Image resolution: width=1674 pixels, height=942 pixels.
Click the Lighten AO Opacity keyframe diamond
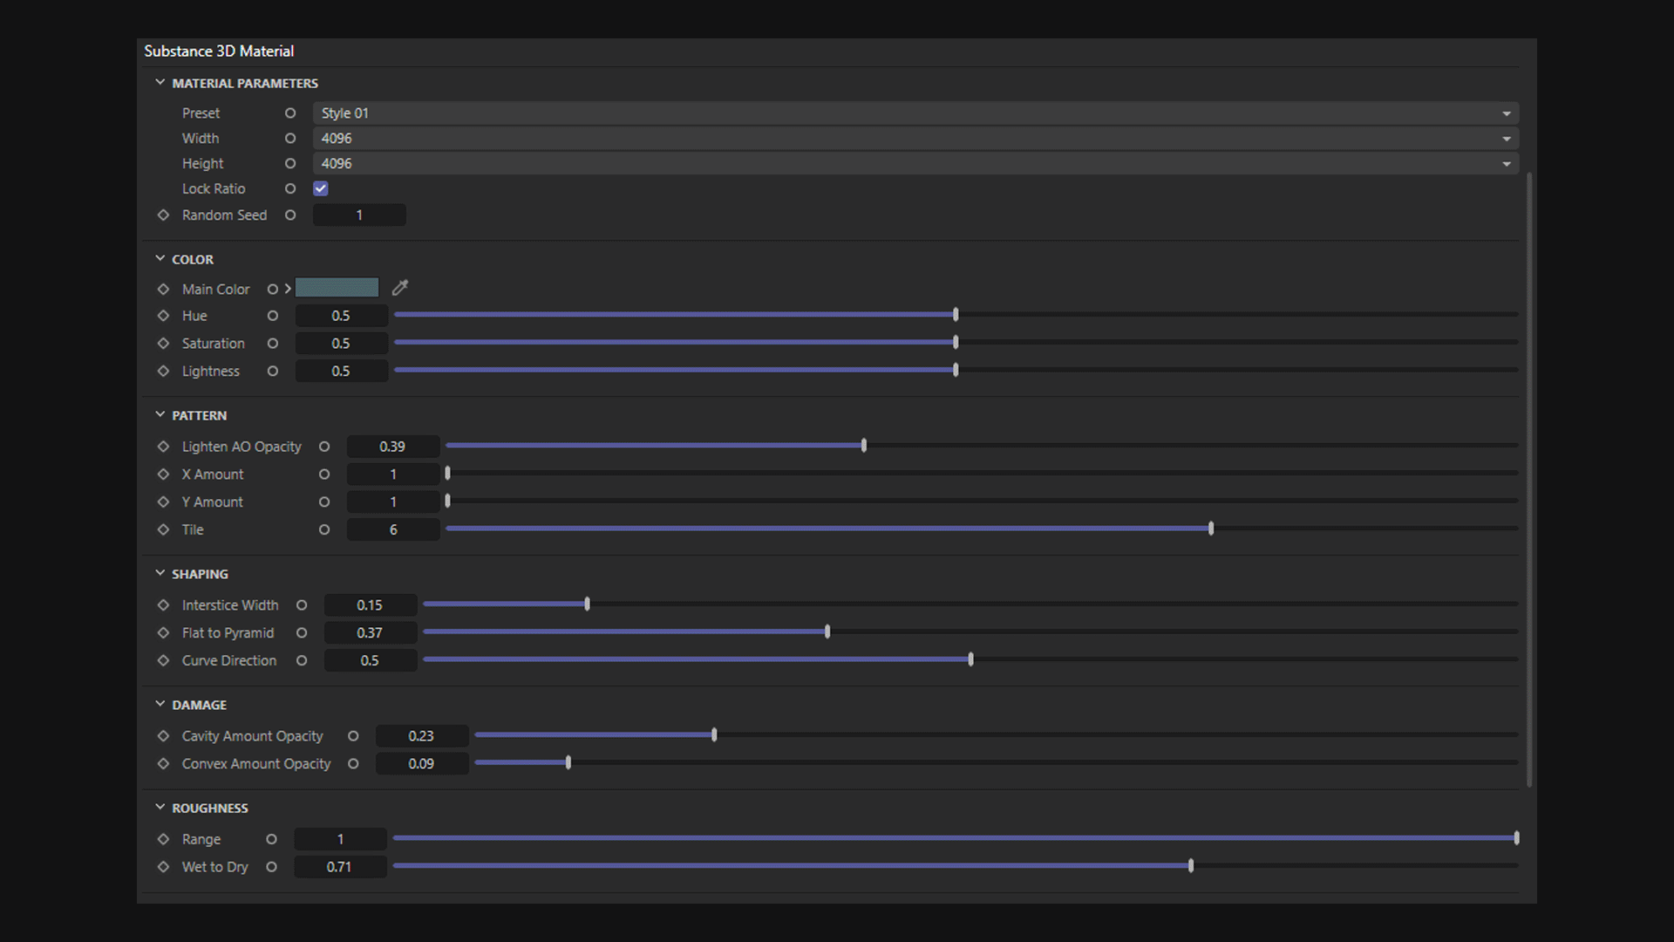[x=163, y=447]
